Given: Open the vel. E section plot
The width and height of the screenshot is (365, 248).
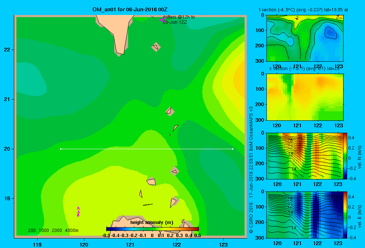Looking at the screenshot, I should (305, 215).
